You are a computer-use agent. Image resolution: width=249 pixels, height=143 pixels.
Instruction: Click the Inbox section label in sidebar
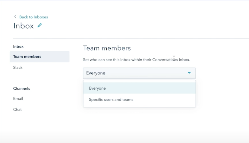coord(18,46)
